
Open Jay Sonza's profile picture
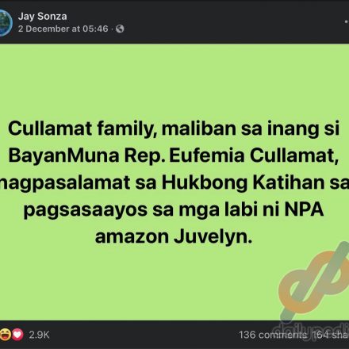pos(6,23)
